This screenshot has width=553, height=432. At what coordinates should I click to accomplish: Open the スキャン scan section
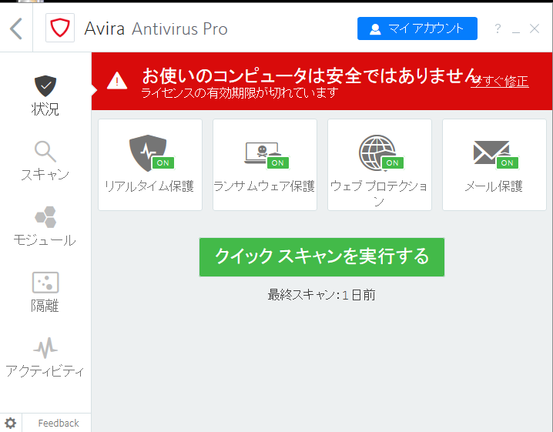(45, 161)
